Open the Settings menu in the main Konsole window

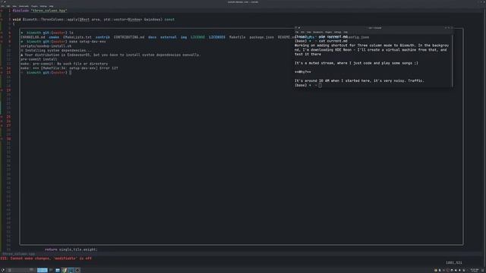tap(43, 6)
